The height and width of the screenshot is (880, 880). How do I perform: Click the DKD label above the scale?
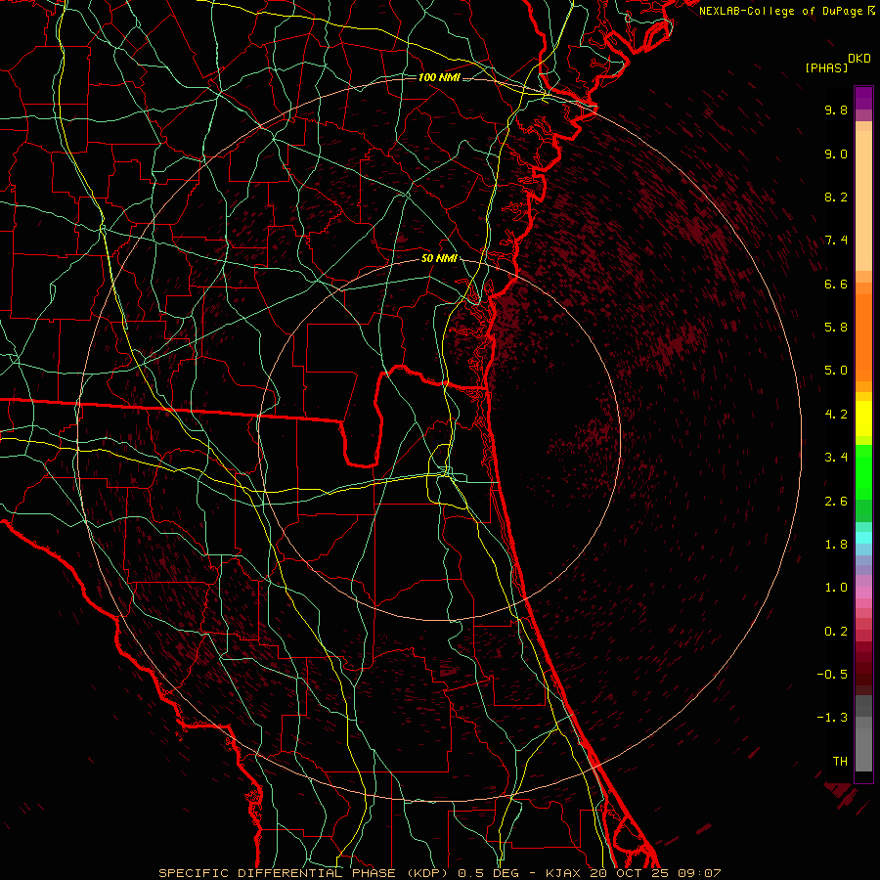pos(859,59)
